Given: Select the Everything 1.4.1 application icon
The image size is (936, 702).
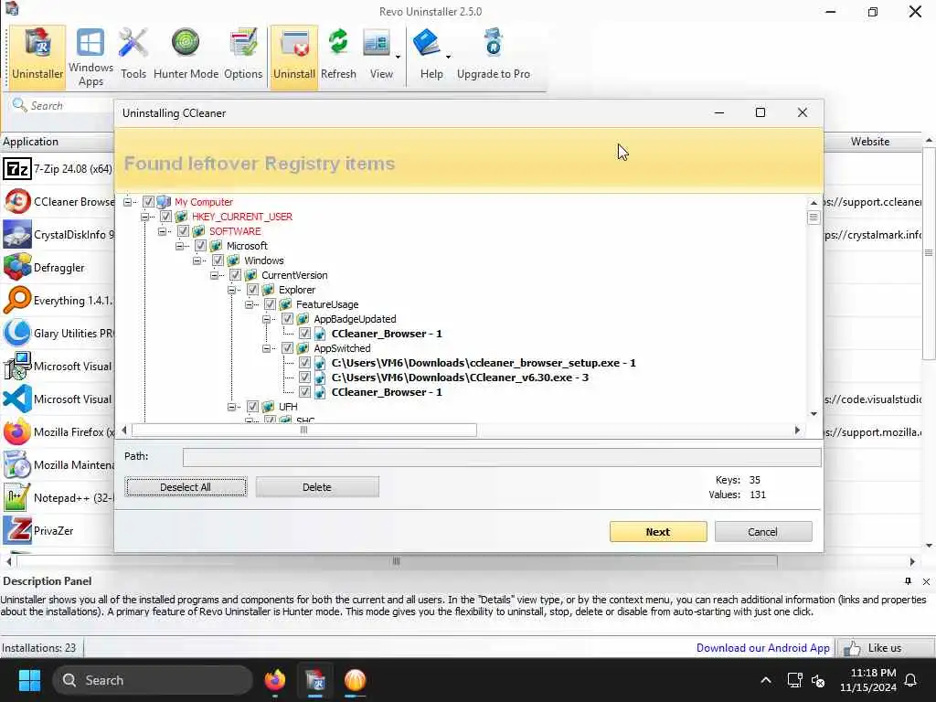Looking at the screenshot, I should coord(16,300).
